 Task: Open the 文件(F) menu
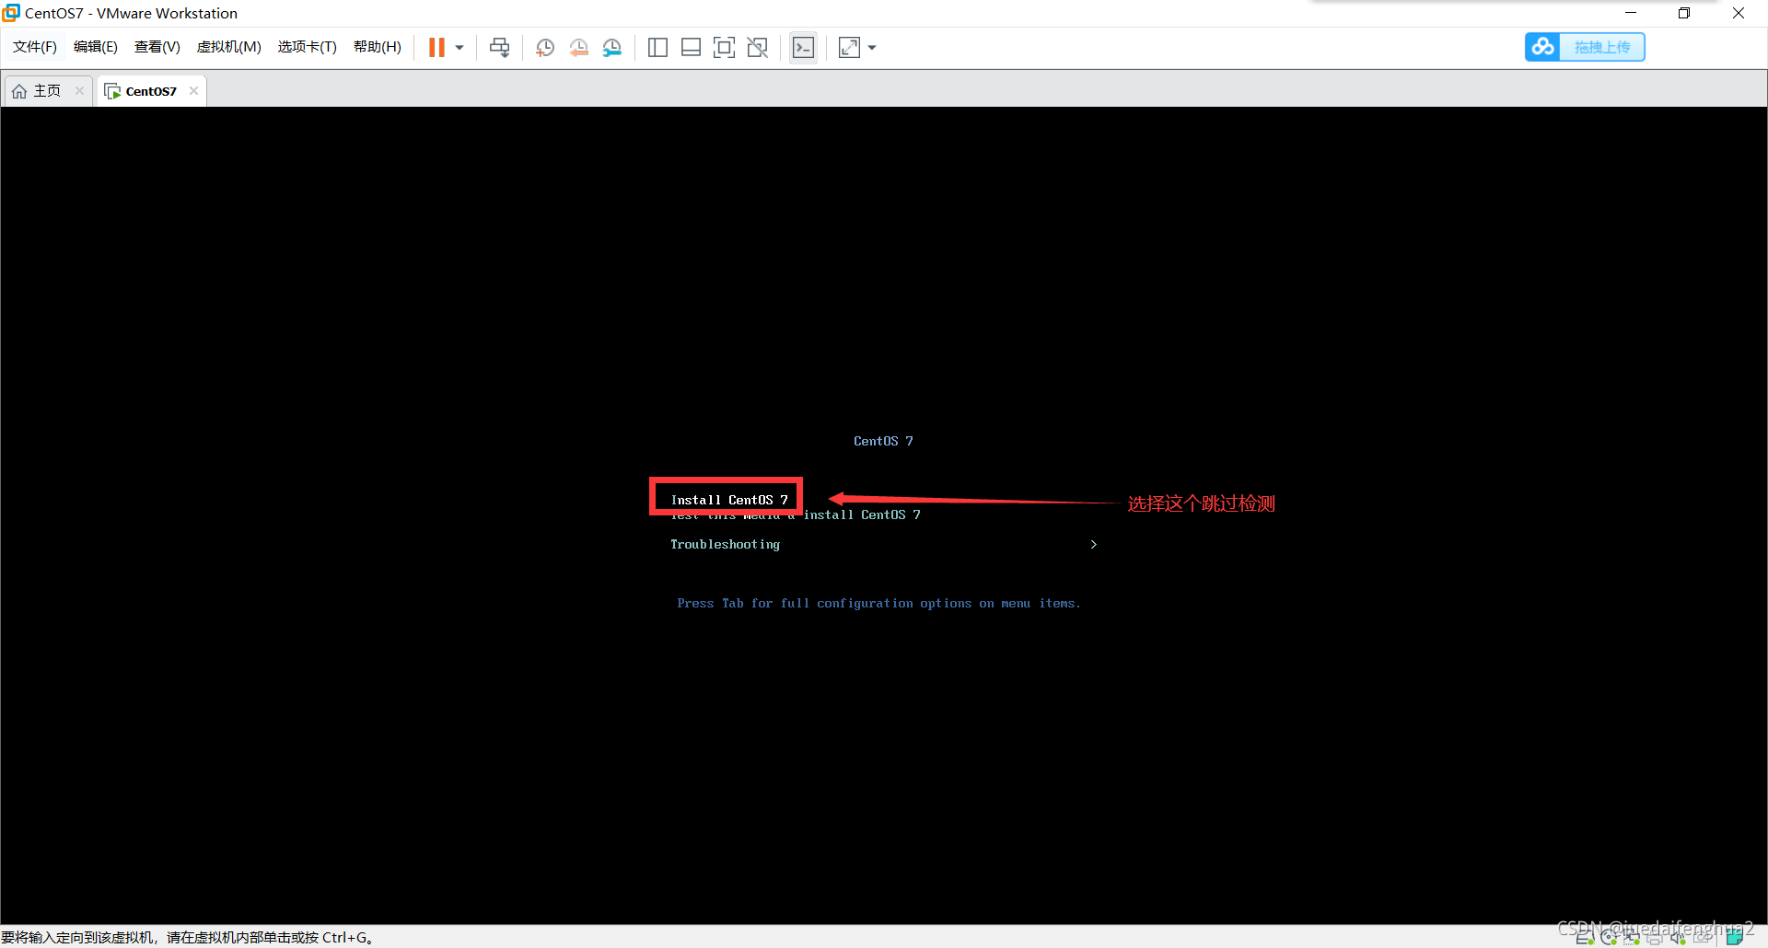pos(35,47)
